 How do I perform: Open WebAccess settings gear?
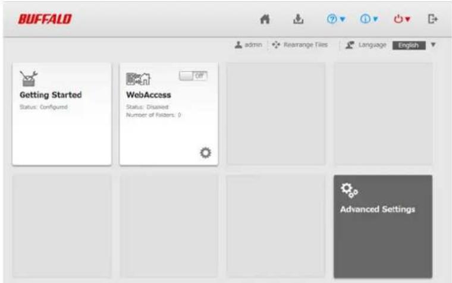point(206,153)
